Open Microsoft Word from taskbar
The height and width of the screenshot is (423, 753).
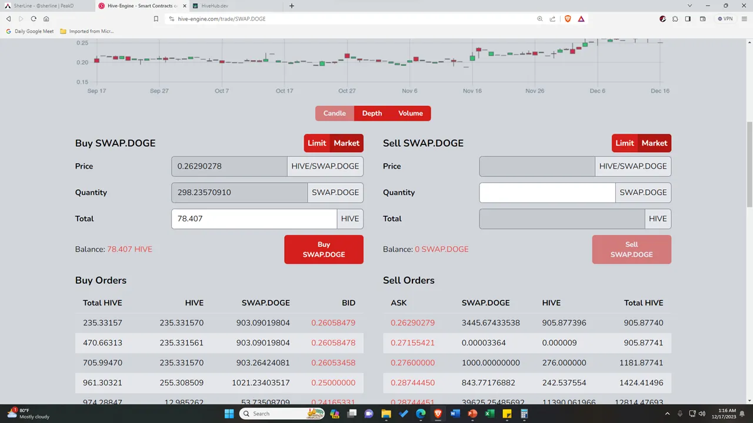455,414
